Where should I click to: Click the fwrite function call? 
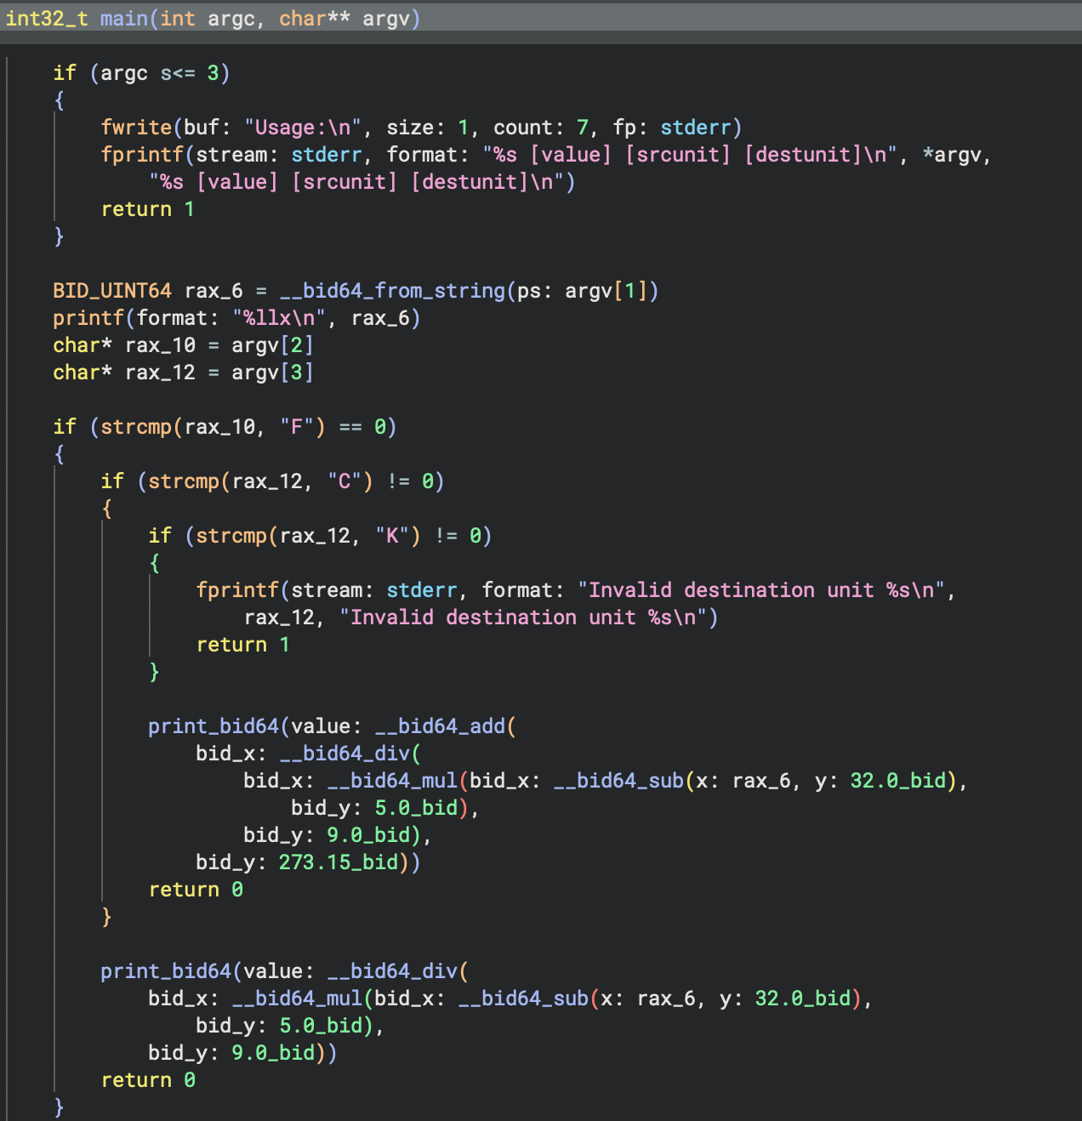(x=136, y=128)
